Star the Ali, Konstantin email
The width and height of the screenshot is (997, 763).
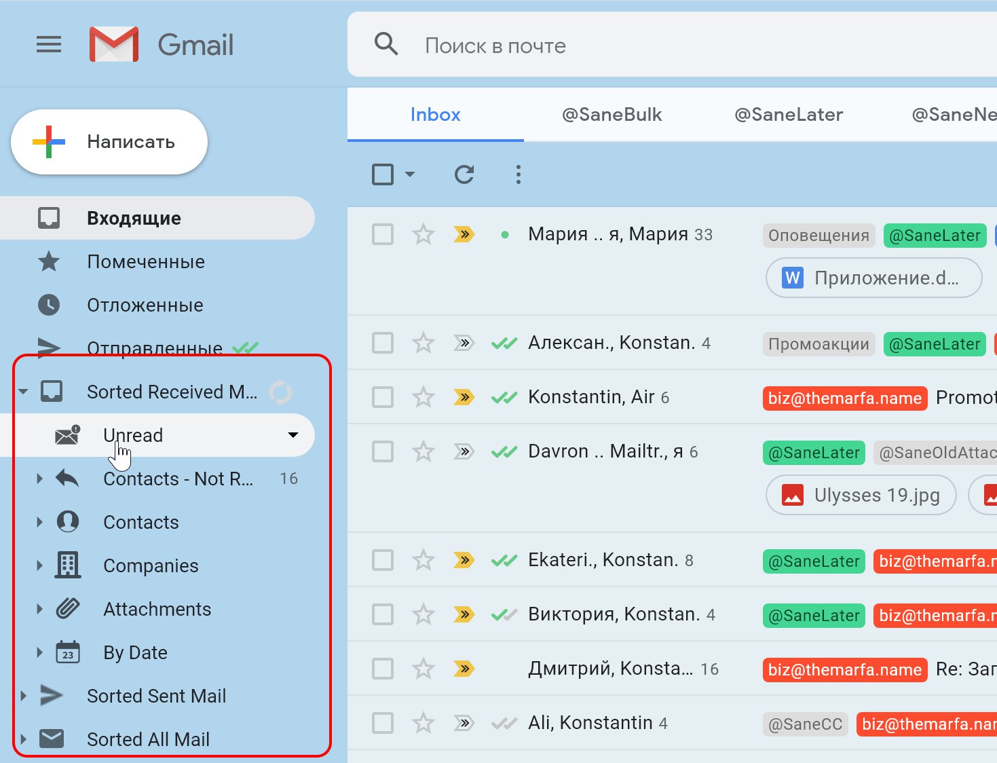pyautogui.click(x=424, y=723)
